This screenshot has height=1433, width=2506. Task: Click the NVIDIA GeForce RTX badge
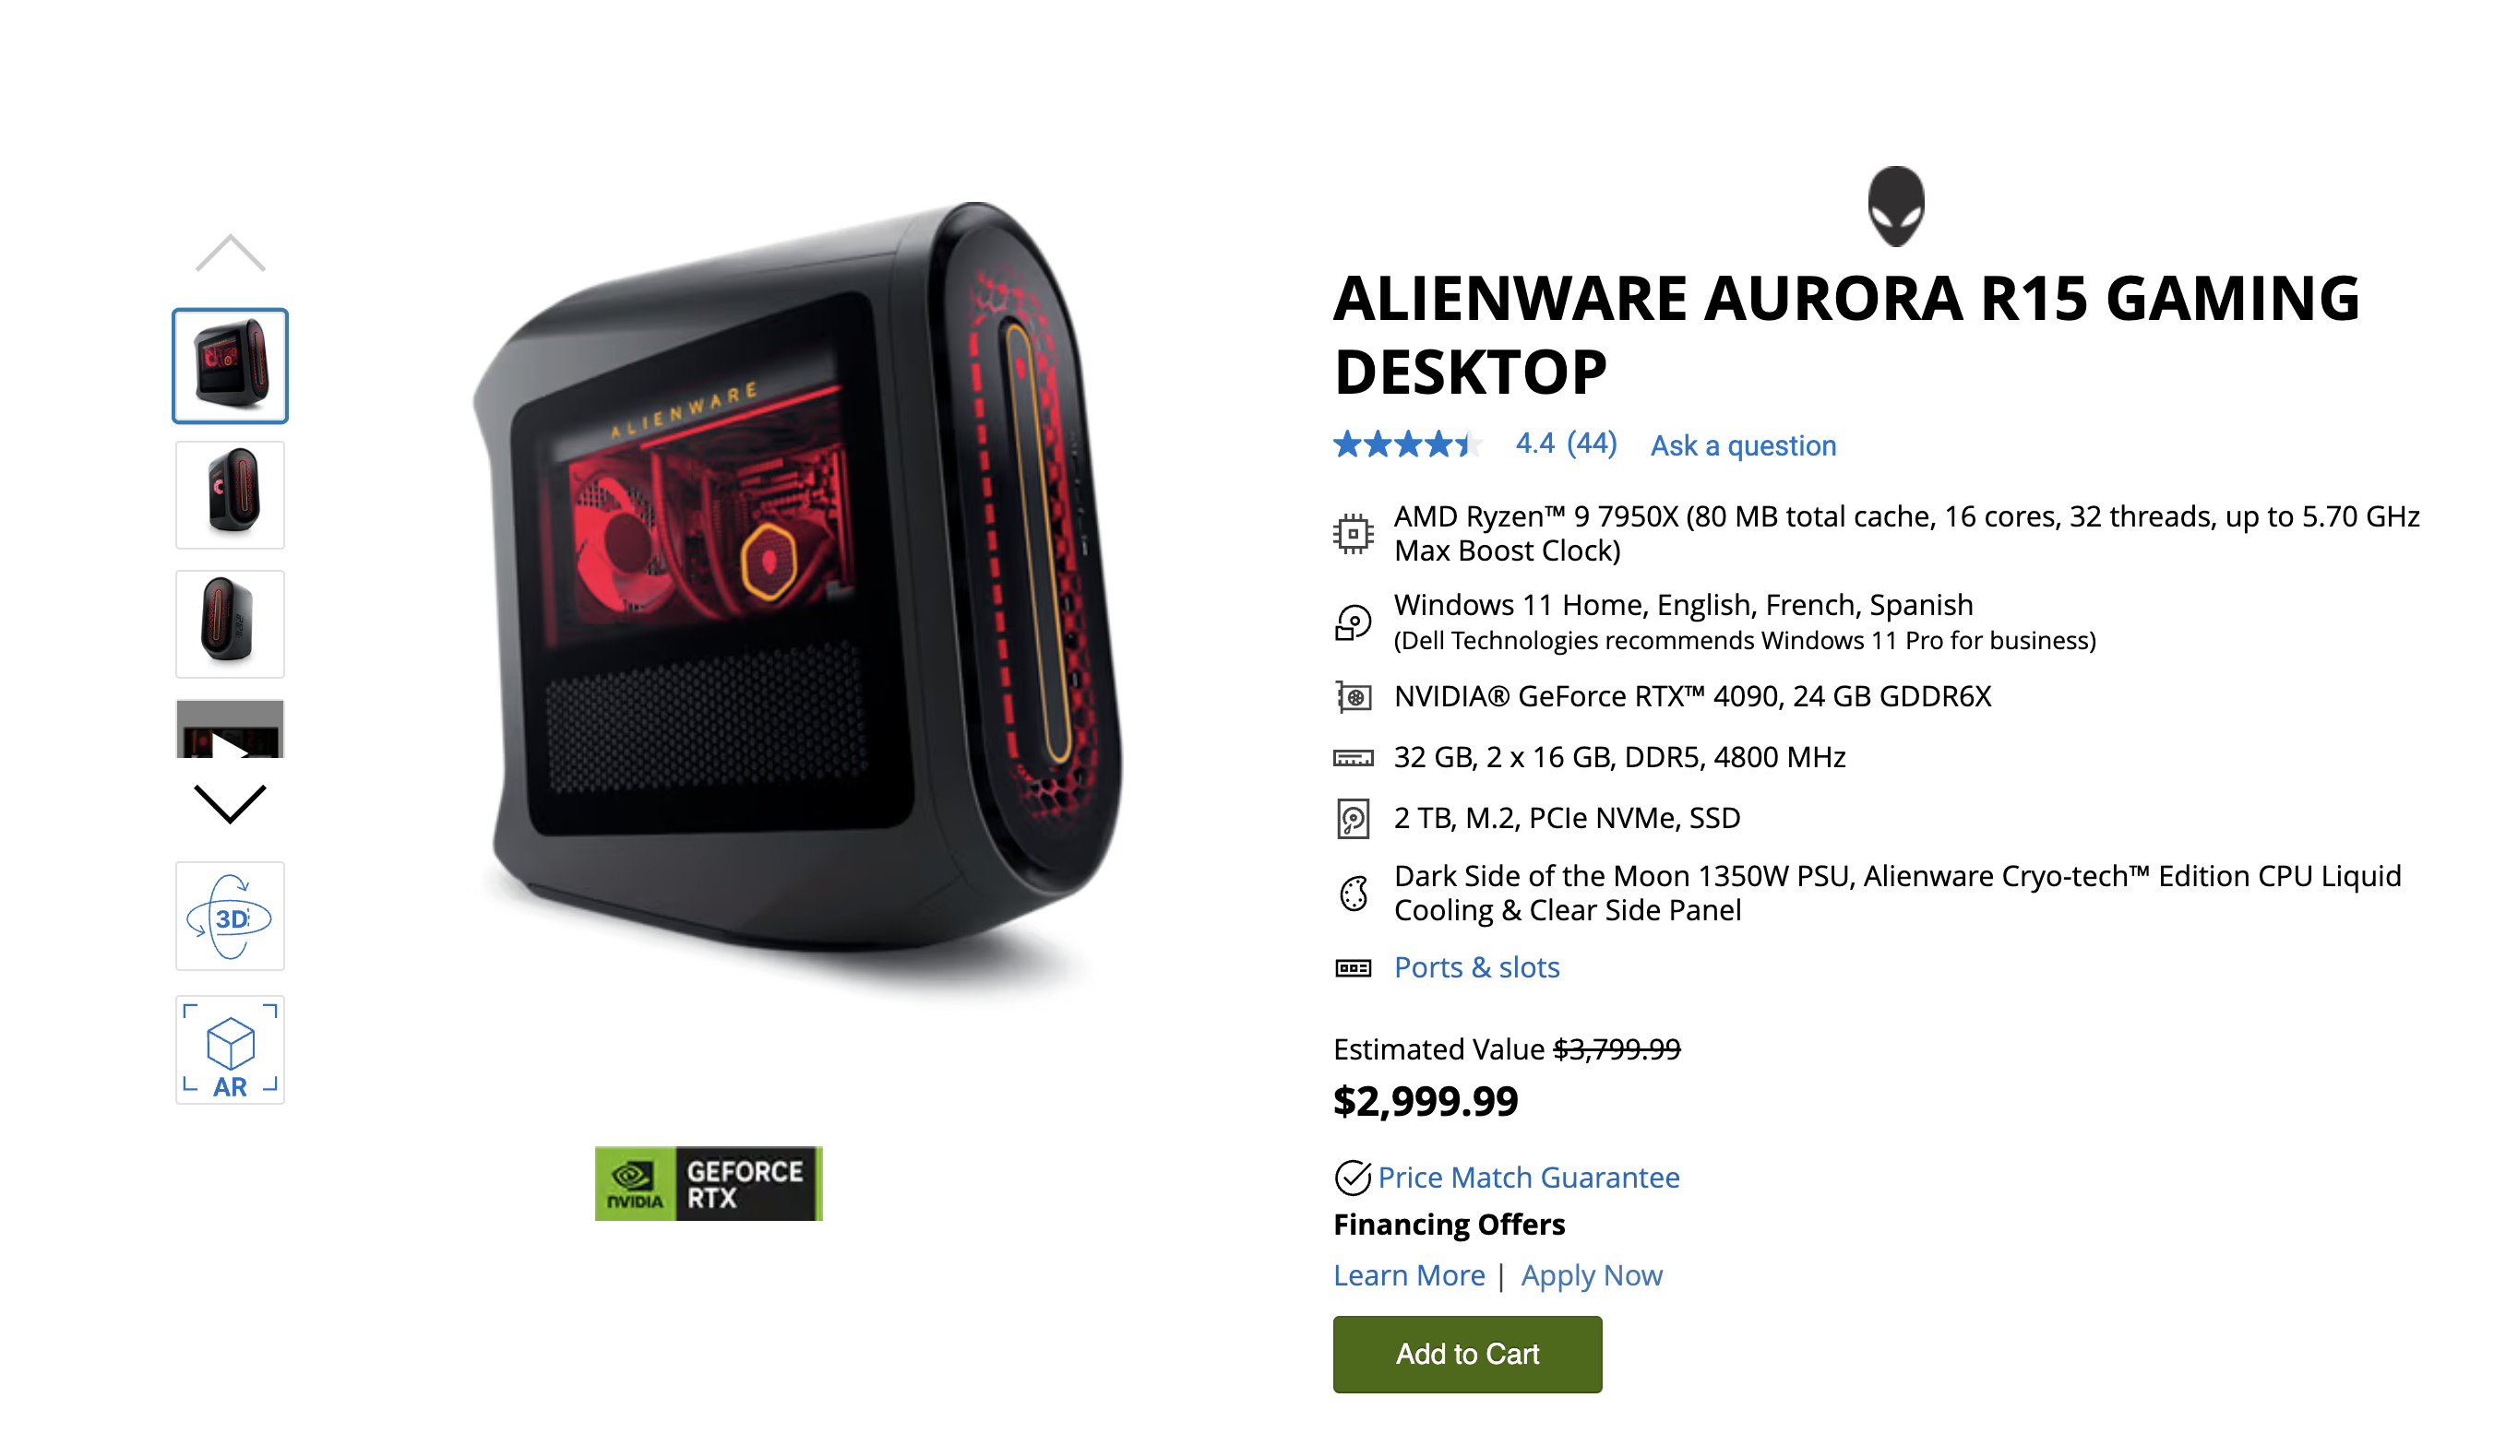point(708,1183)
